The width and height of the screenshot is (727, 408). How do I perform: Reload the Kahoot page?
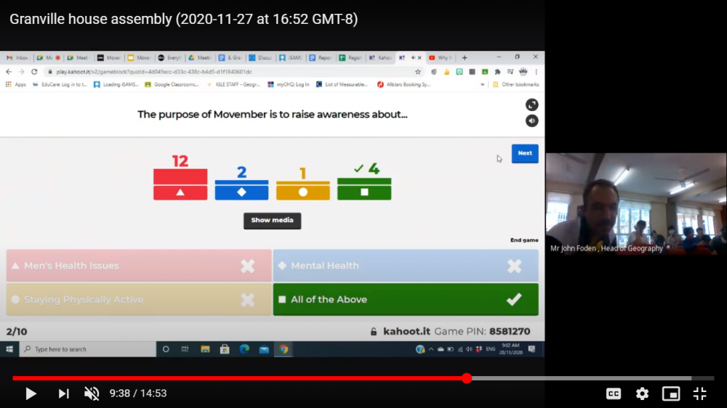[34, 72]
